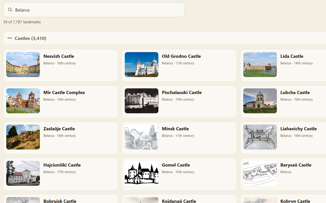The image size is (326, 203).
Task: Open Lida Castle thumbnail image
Action: click(x=260, y=65)
